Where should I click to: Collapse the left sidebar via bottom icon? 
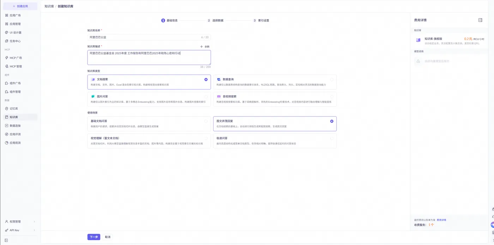point(6,240)
